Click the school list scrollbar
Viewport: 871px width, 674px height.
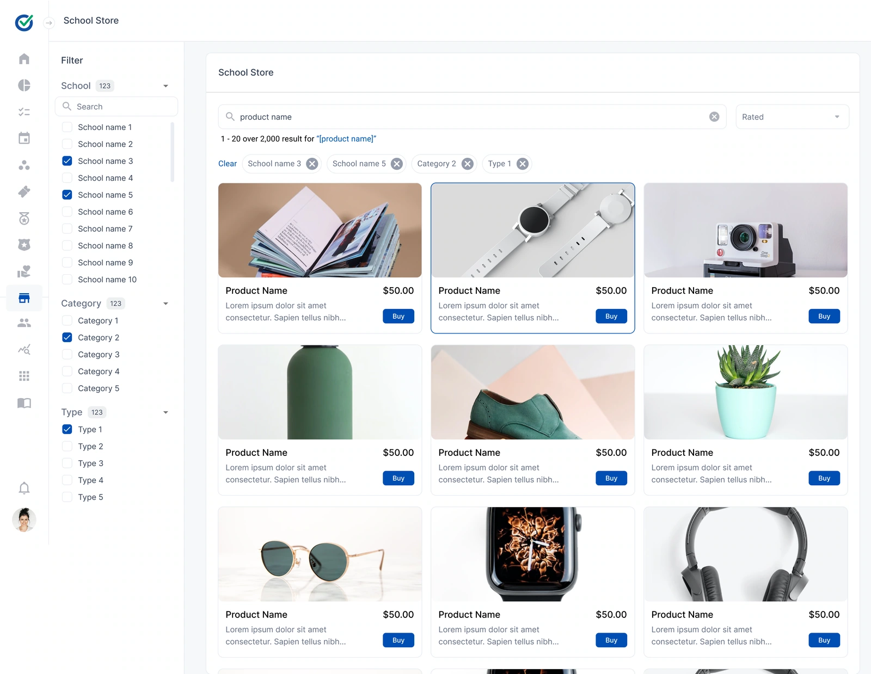(173, 152)
